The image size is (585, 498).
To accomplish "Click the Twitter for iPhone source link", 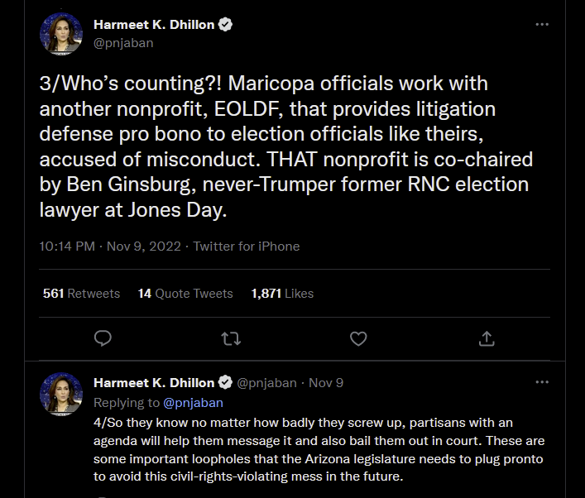I will pos(247,247).
